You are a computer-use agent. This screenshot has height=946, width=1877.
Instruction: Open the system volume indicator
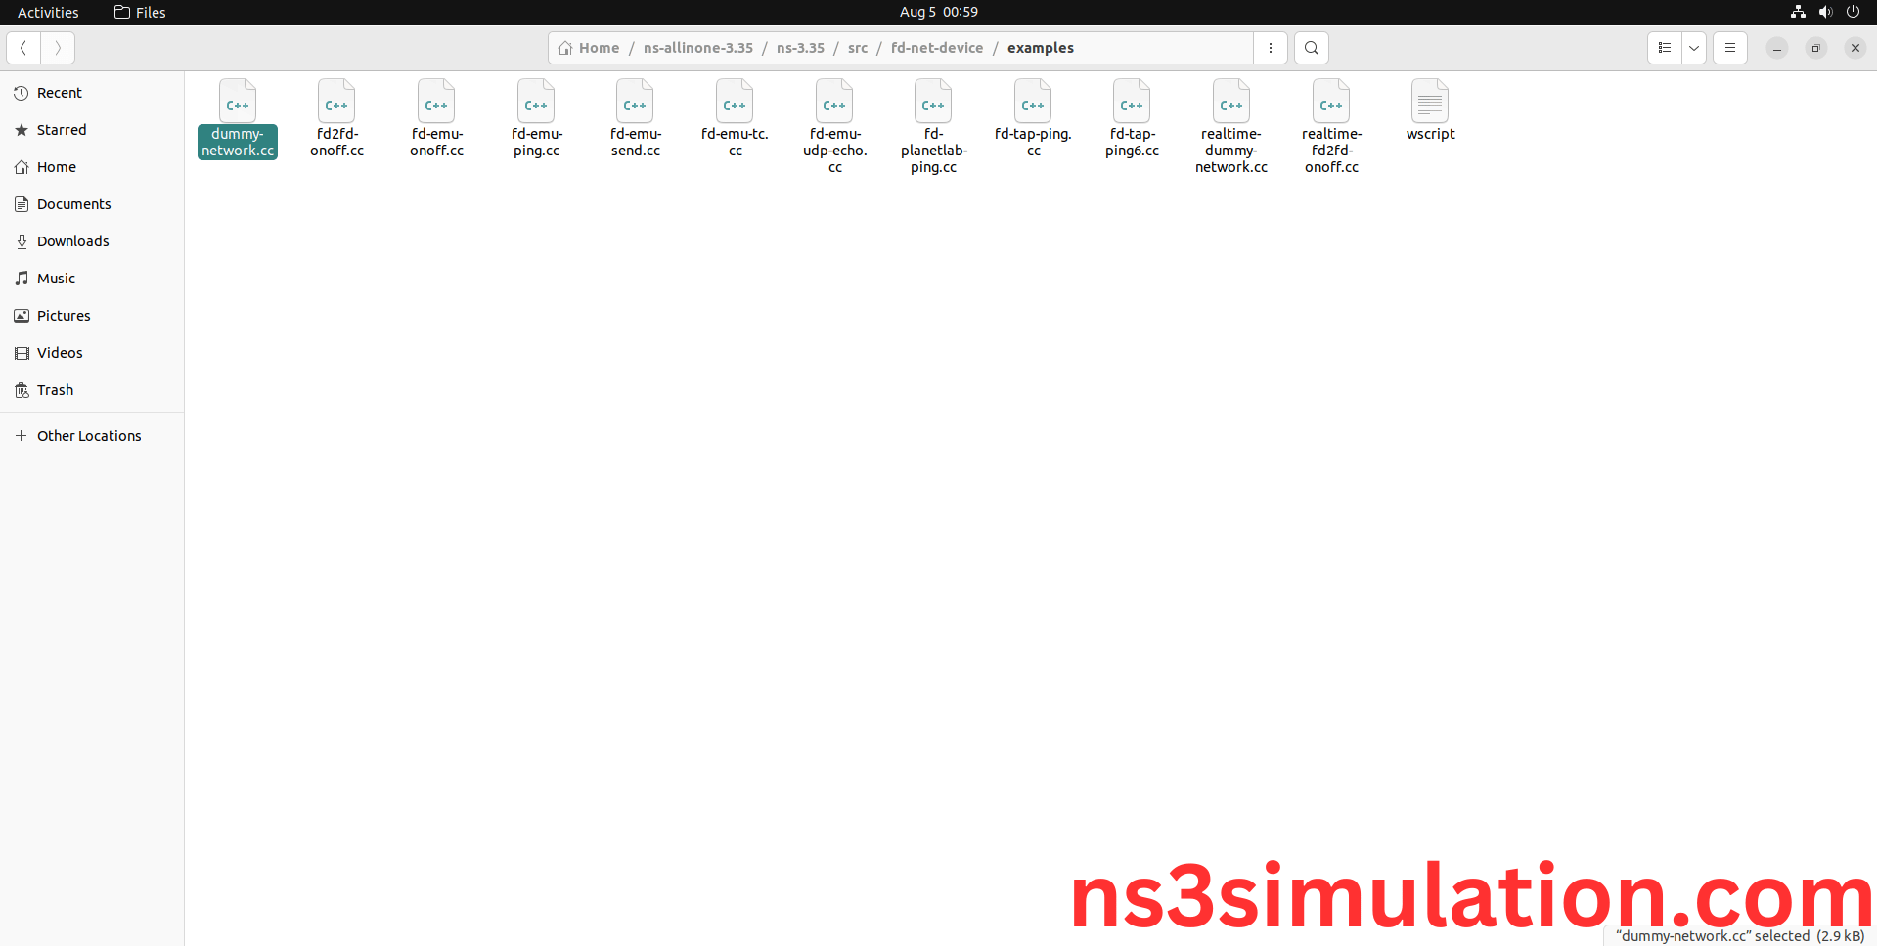pyautogui.click(x=1825, y=12)
